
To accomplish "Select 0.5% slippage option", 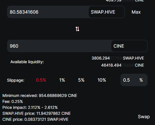I will [41, 80].
